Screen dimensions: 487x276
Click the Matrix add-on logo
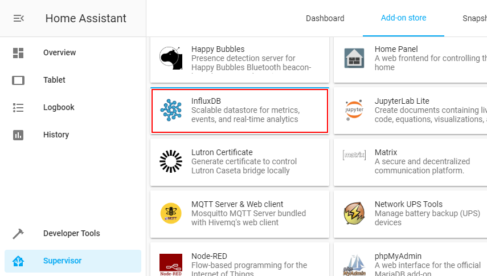(x=354, y=155)
